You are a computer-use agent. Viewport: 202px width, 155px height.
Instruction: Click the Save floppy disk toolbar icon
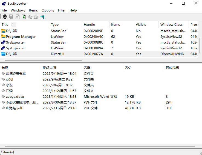[11, 17]
